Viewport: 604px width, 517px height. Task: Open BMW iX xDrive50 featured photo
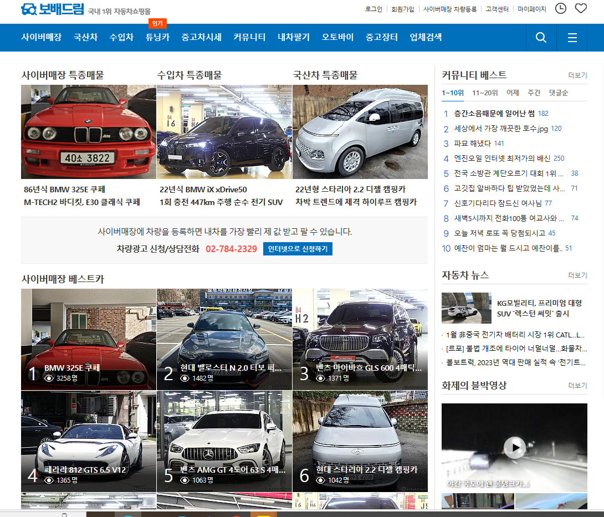224,132
